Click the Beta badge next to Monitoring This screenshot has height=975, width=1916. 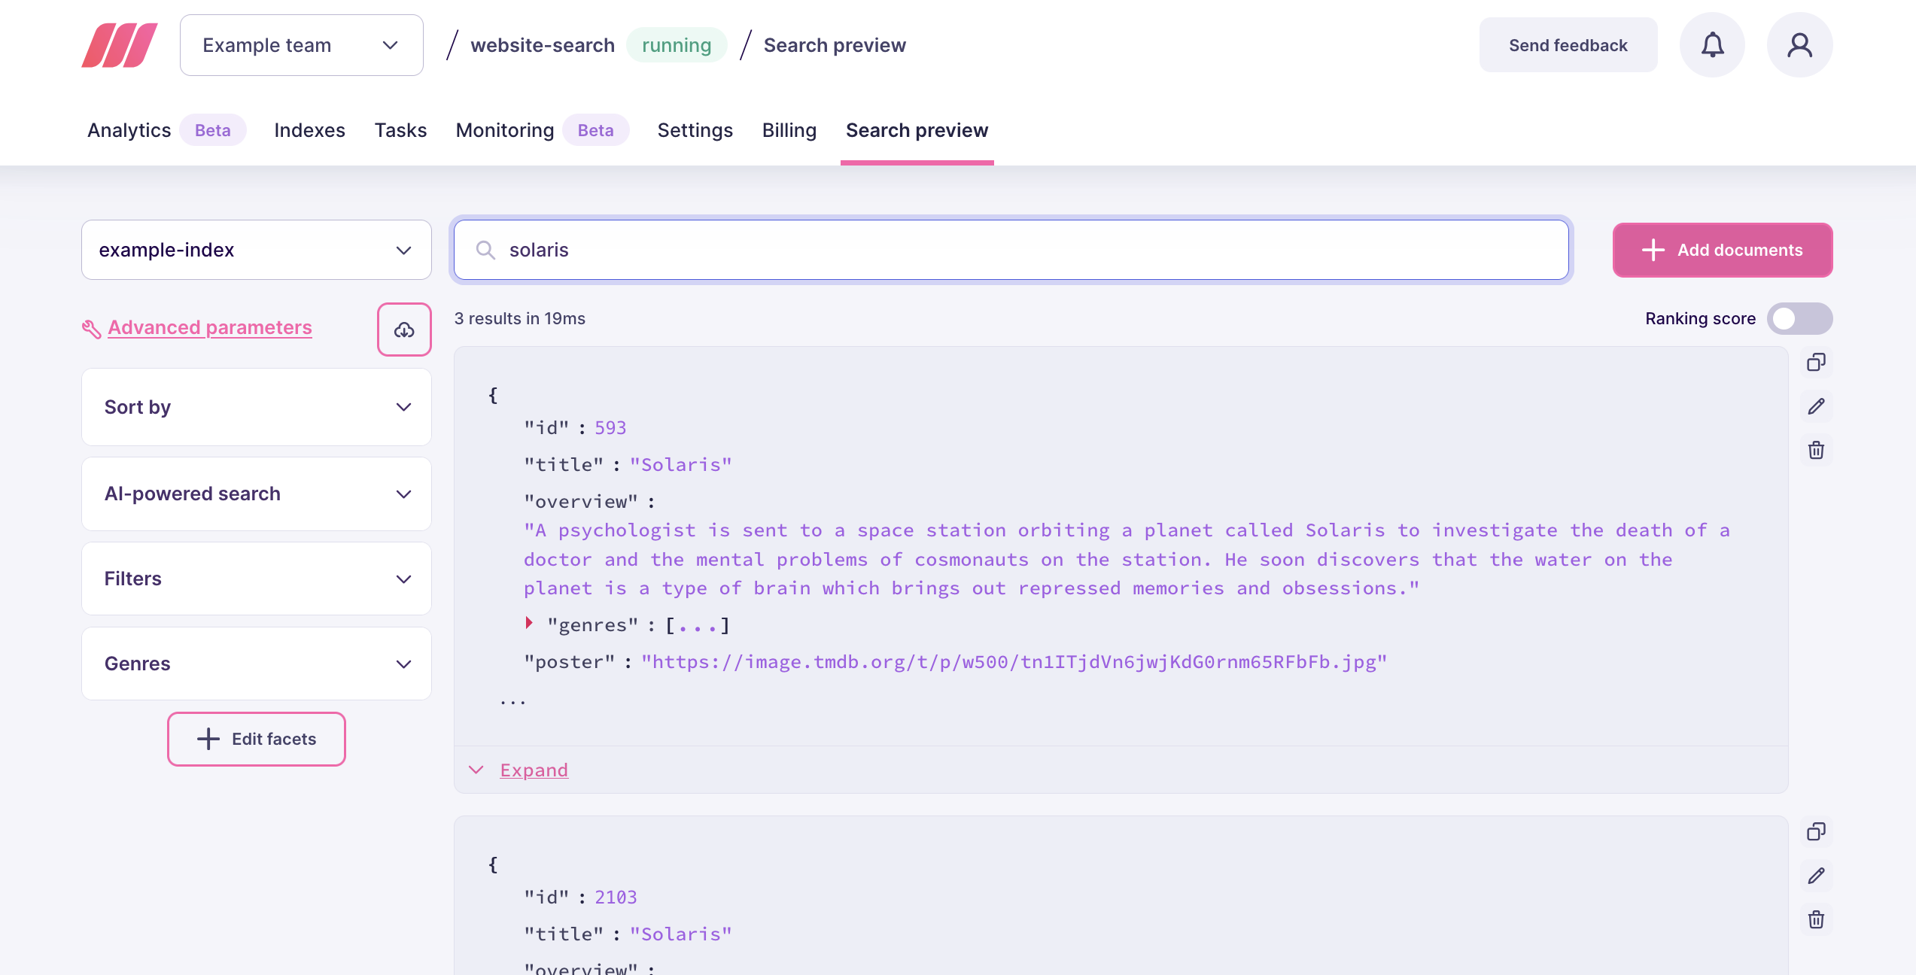pos(596,130)
